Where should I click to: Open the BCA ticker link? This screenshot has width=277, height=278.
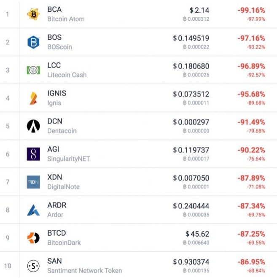point(54,9)
